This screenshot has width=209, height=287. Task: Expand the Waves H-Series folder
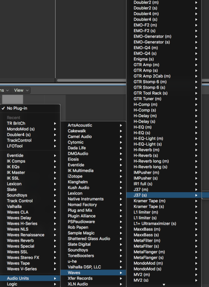tap(30, 224)
